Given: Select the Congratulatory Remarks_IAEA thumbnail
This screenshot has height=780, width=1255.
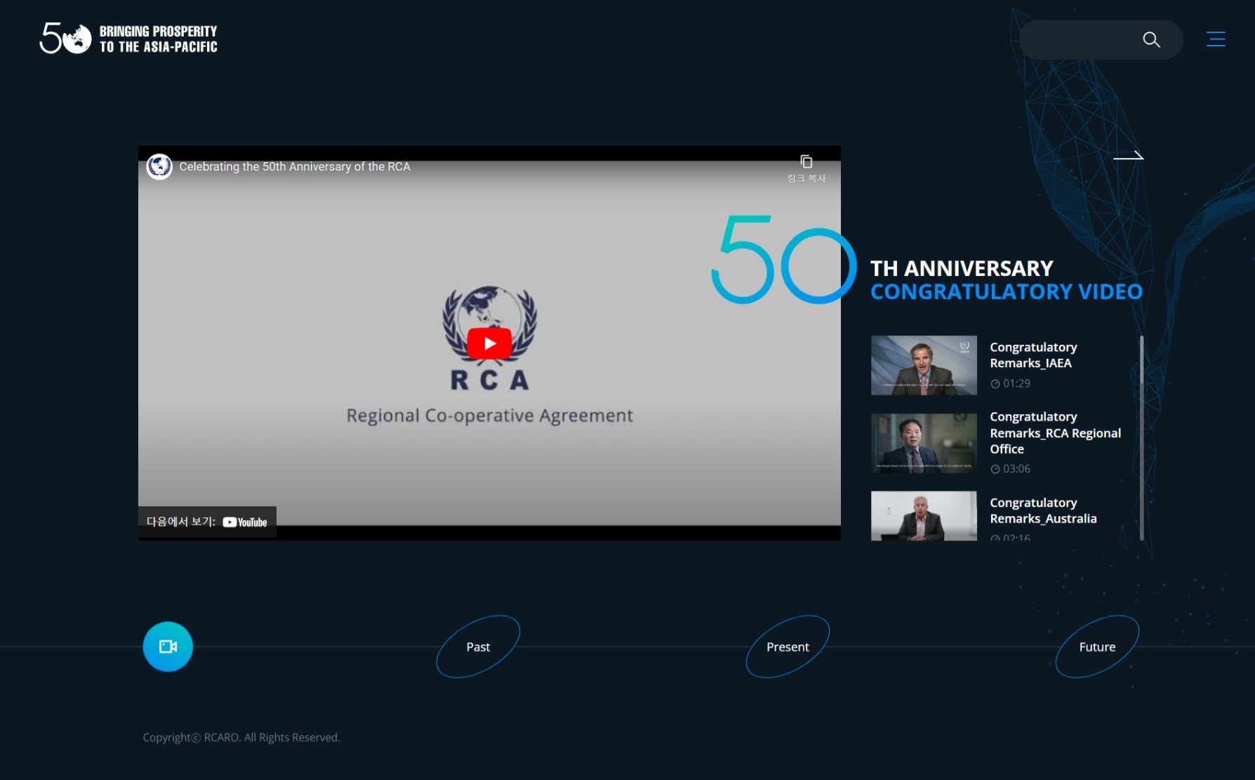Looking at the screenshot, I should coord(924,365).
